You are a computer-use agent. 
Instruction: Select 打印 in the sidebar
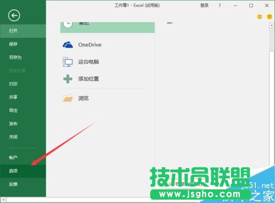23,84
